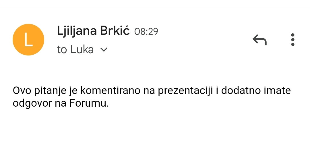Open sender name Ljiljana Brkić
The image size is (310, 142).
click(93, 31)
